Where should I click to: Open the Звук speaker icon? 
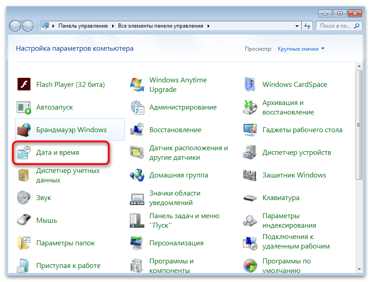click(x=24, y=198)
